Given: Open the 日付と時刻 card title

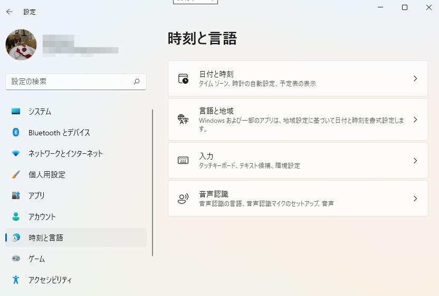Looking at the screenshot, I should pyautogui.click(x=216, y=74).
